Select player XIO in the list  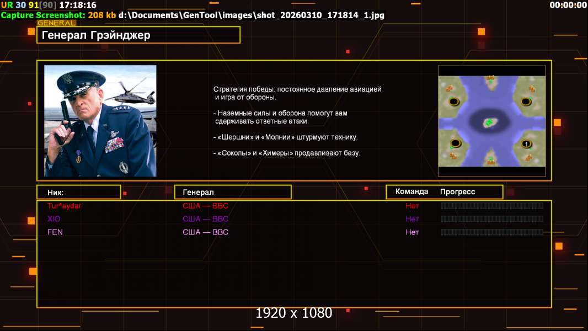(x=54, y=219)
